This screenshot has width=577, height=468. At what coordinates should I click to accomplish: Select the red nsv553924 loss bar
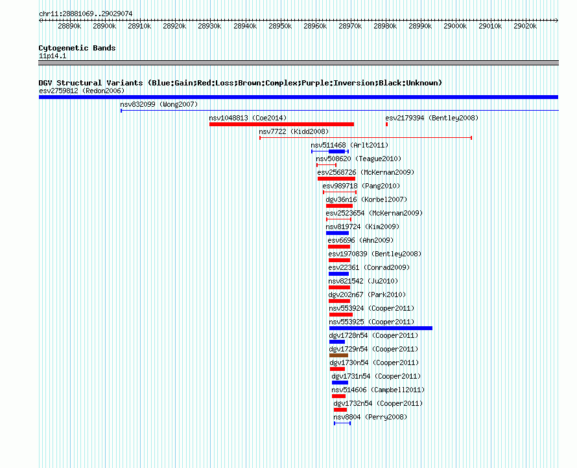click(341, 315)
